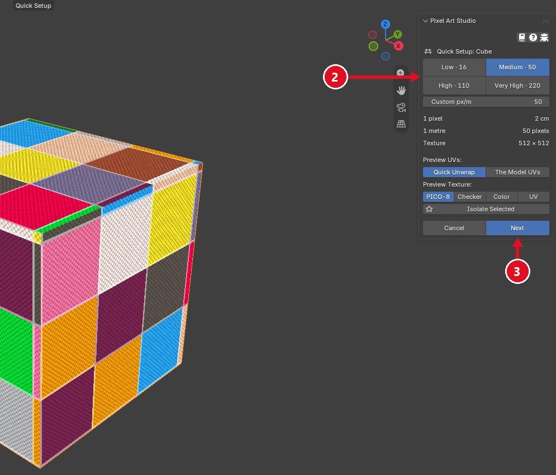Select Medium · 50 density
The width and height of the screenshot is (556, 475).
(x=517, y=67)
